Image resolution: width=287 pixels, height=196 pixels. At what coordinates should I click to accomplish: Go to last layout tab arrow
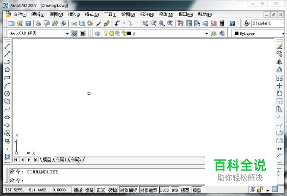pyautogui.click(x=36, y=160)
